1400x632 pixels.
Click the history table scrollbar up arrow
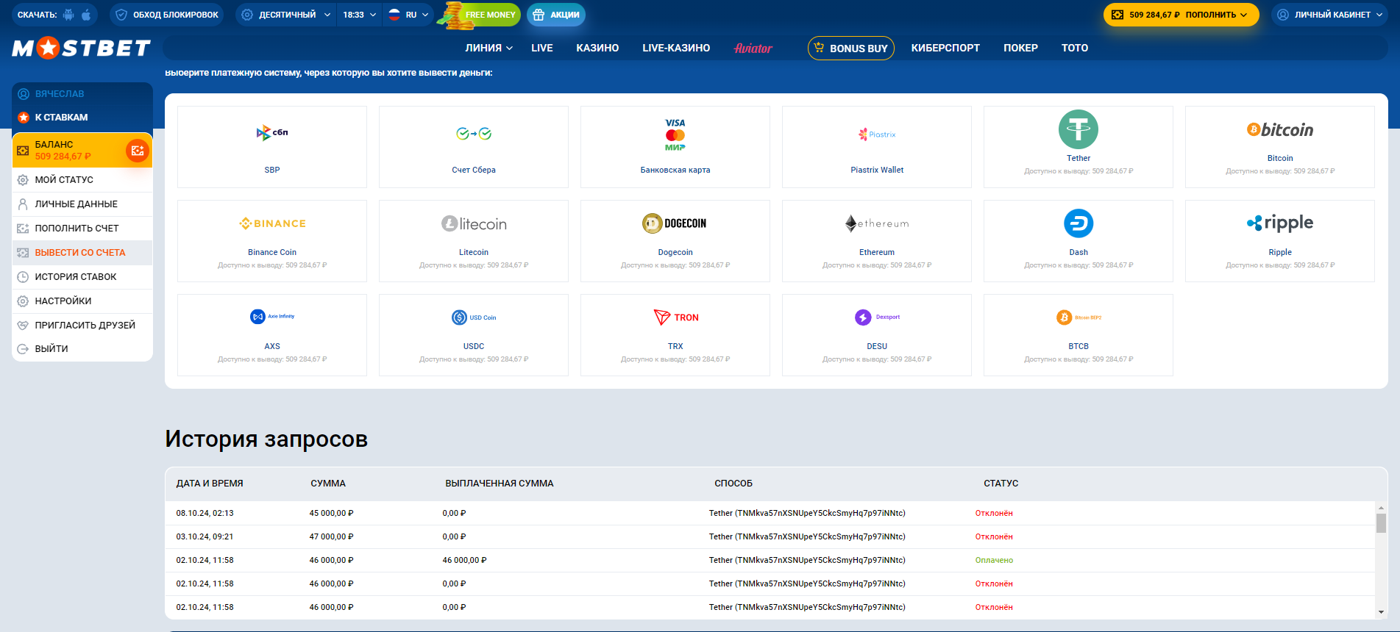[1381, 508]
